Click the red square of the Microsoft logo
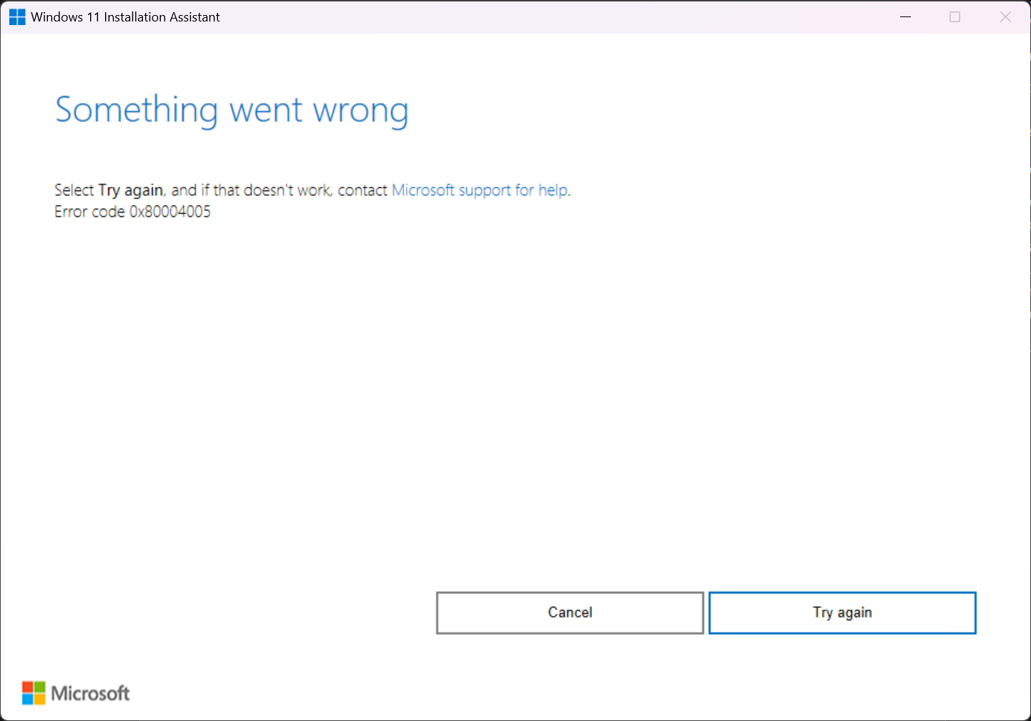The height and width of the screenshot is (721, 1031). point(29,687)
